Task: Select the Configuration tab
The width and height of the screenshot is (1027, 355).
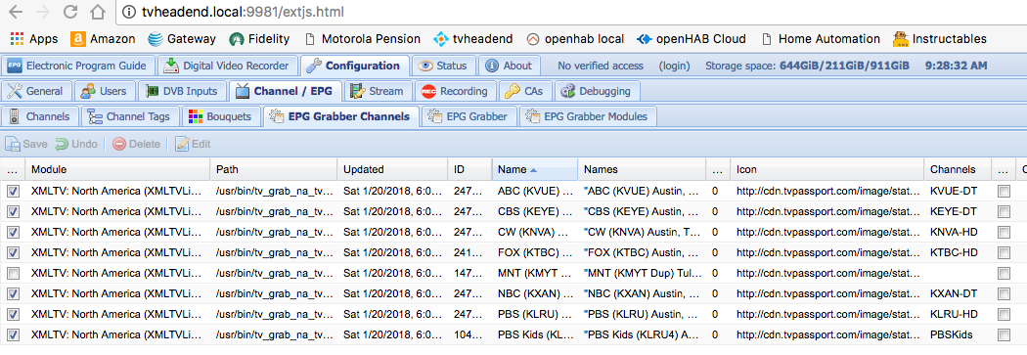Action: (x=355, y=66)
